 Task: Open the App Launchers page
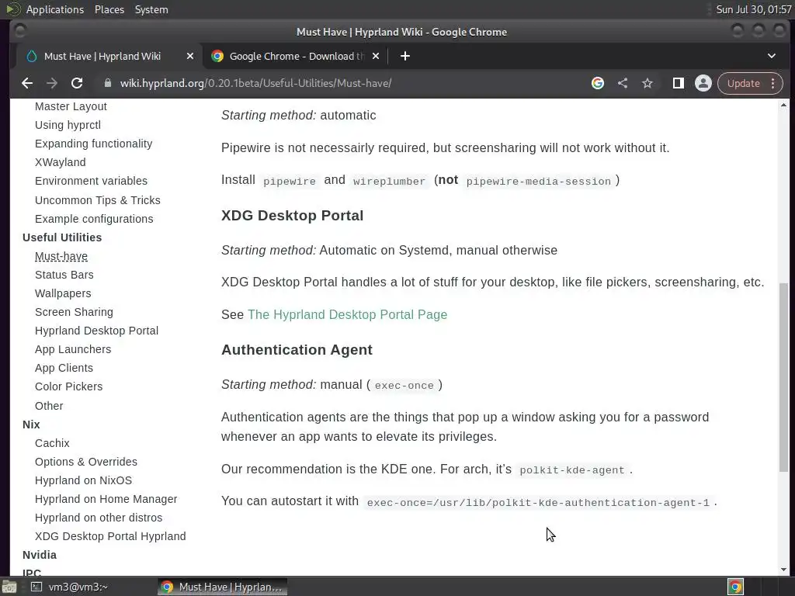(x=73, y=350)
